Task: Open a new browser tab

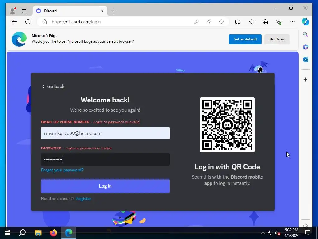Action: 114,11
